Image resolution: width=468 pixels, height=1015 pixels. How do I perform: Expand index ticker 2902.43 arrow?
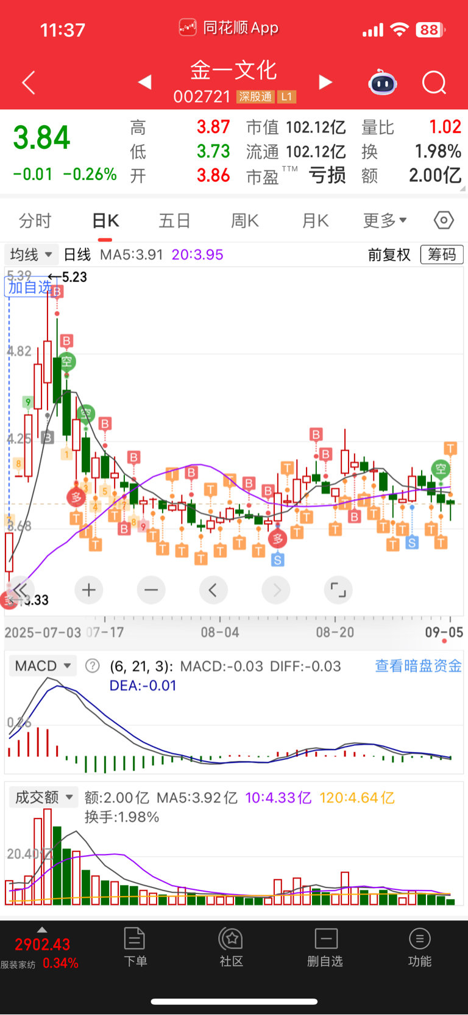click(x=42, y=930)
